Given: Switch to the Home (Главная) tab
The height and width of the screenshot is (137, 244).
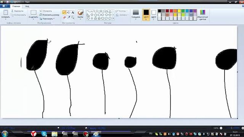Looking at the screenshot, I should tap(16, 6).
